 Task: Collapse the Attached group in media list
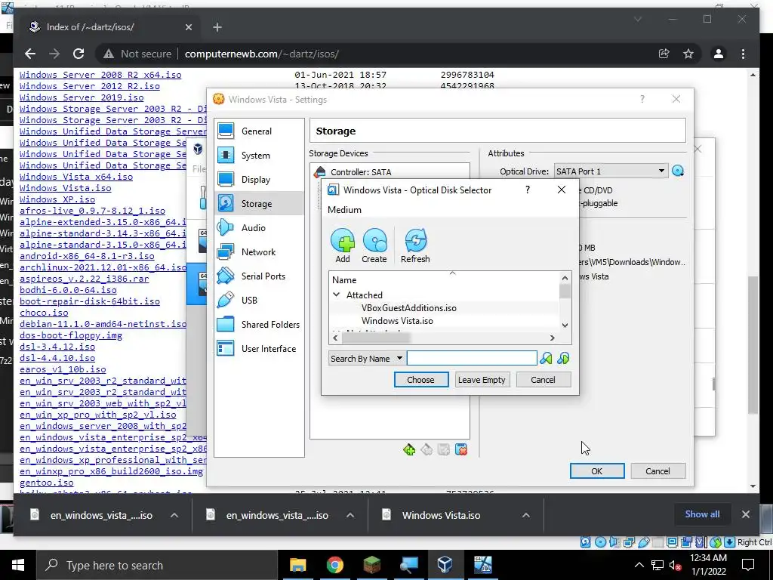336,295
